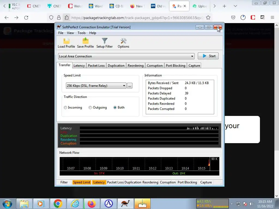Switch to the Capture tab
The height and width of the screenshot is (209, 279).
click(194, 66)
